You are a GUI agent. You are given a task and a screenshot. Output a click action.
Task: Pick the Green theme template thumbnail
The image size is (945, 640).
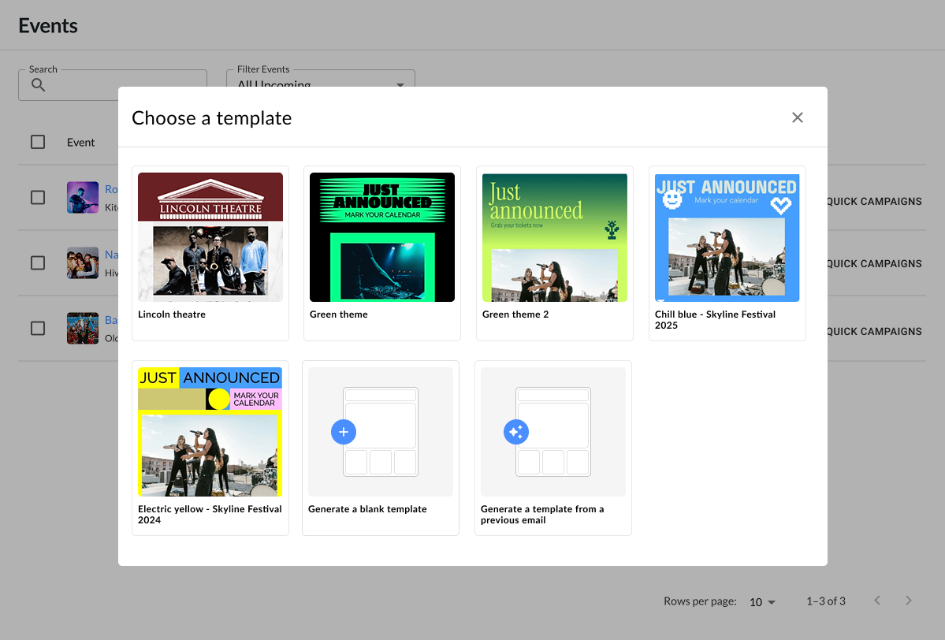click(382, 236)
